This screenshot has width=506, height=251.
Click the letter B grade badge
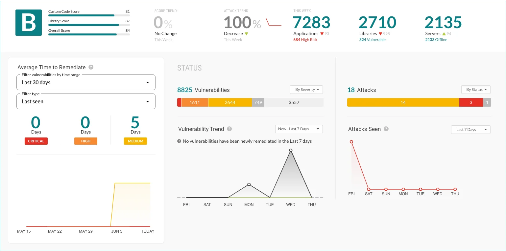pos(28,22)
